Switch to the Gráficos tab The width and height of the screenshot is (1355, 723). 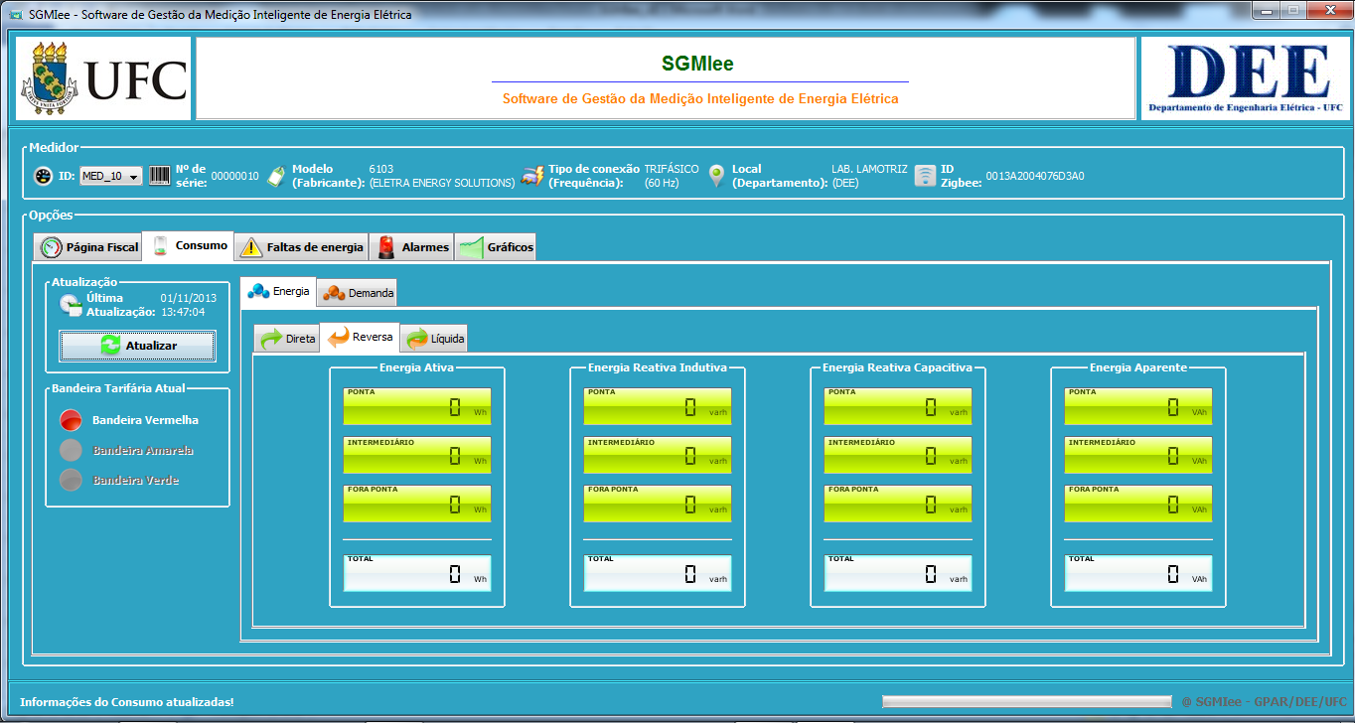pyautogui.click(x=495, y=247)
